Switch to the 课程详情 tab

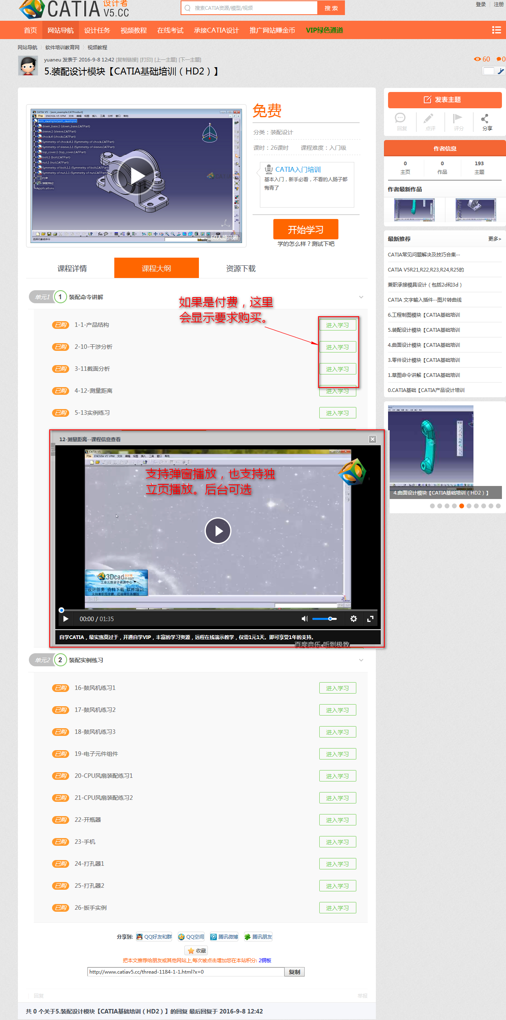click(72, 268)
